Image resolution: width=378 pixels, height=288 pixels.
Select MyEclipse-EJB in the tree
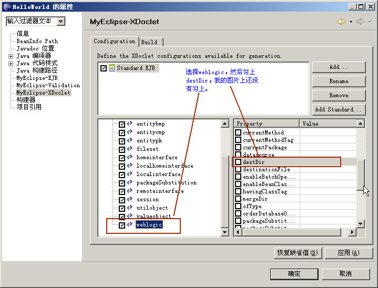(37, 78)
